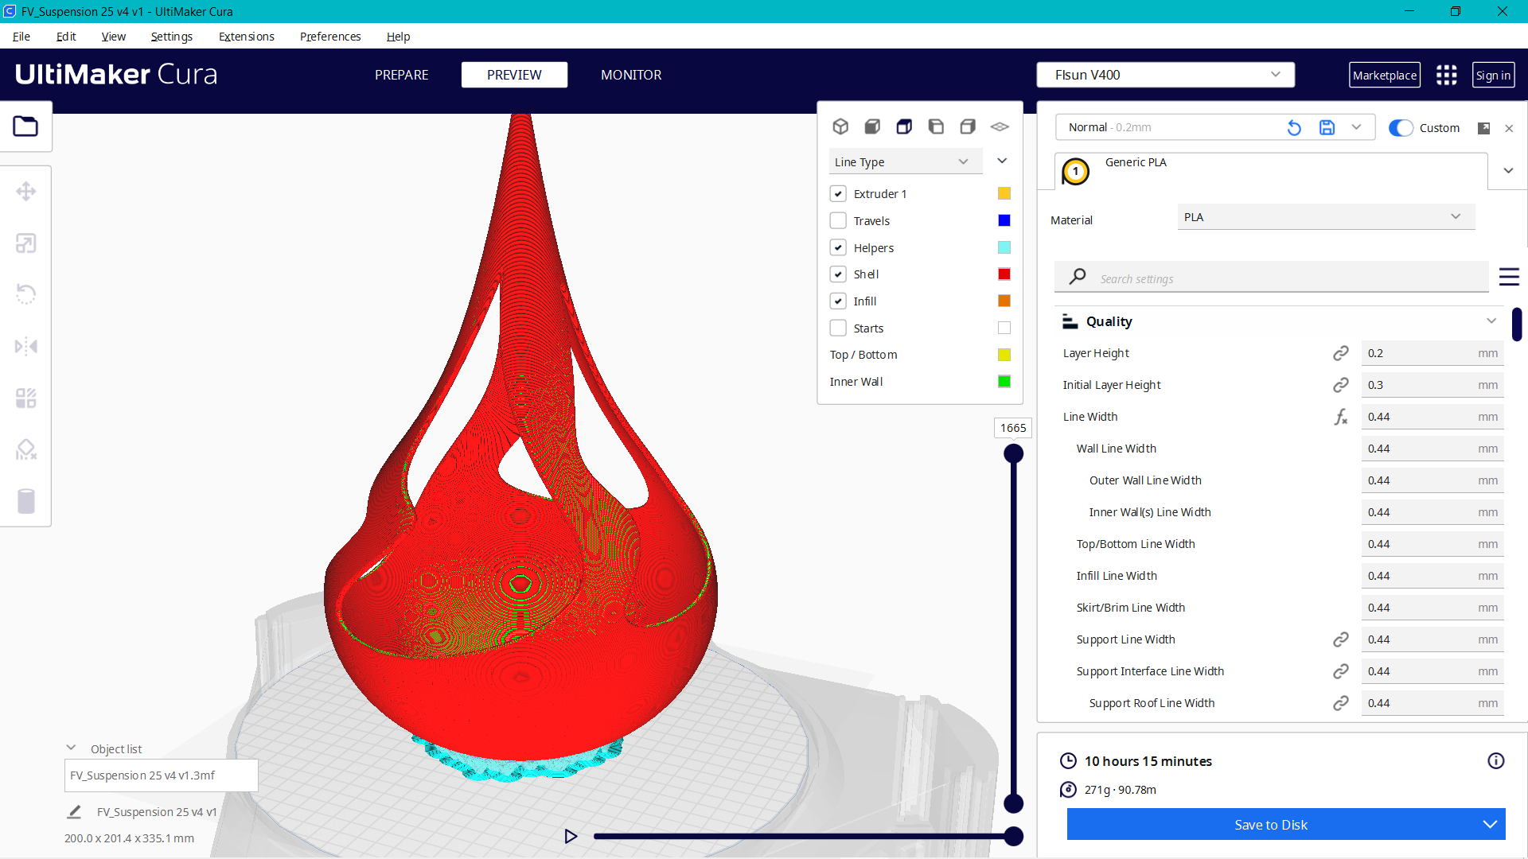Open a file using the folder icon

click(26, 126)
